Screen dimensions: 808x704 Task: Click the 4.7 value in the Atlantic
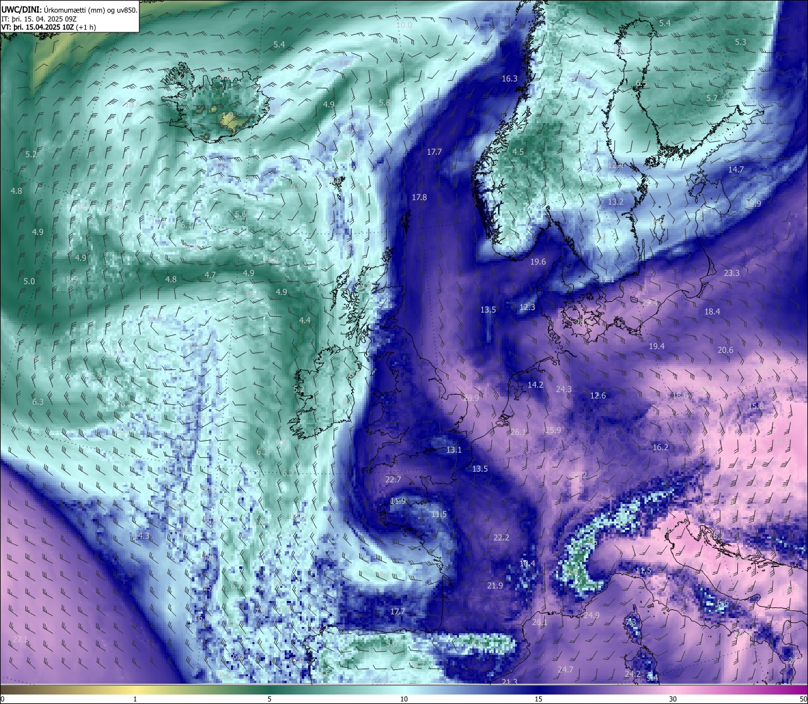[x=210, y=275]
